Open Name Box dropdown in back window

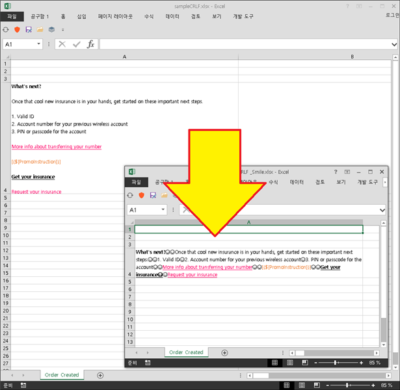(38, 44)
